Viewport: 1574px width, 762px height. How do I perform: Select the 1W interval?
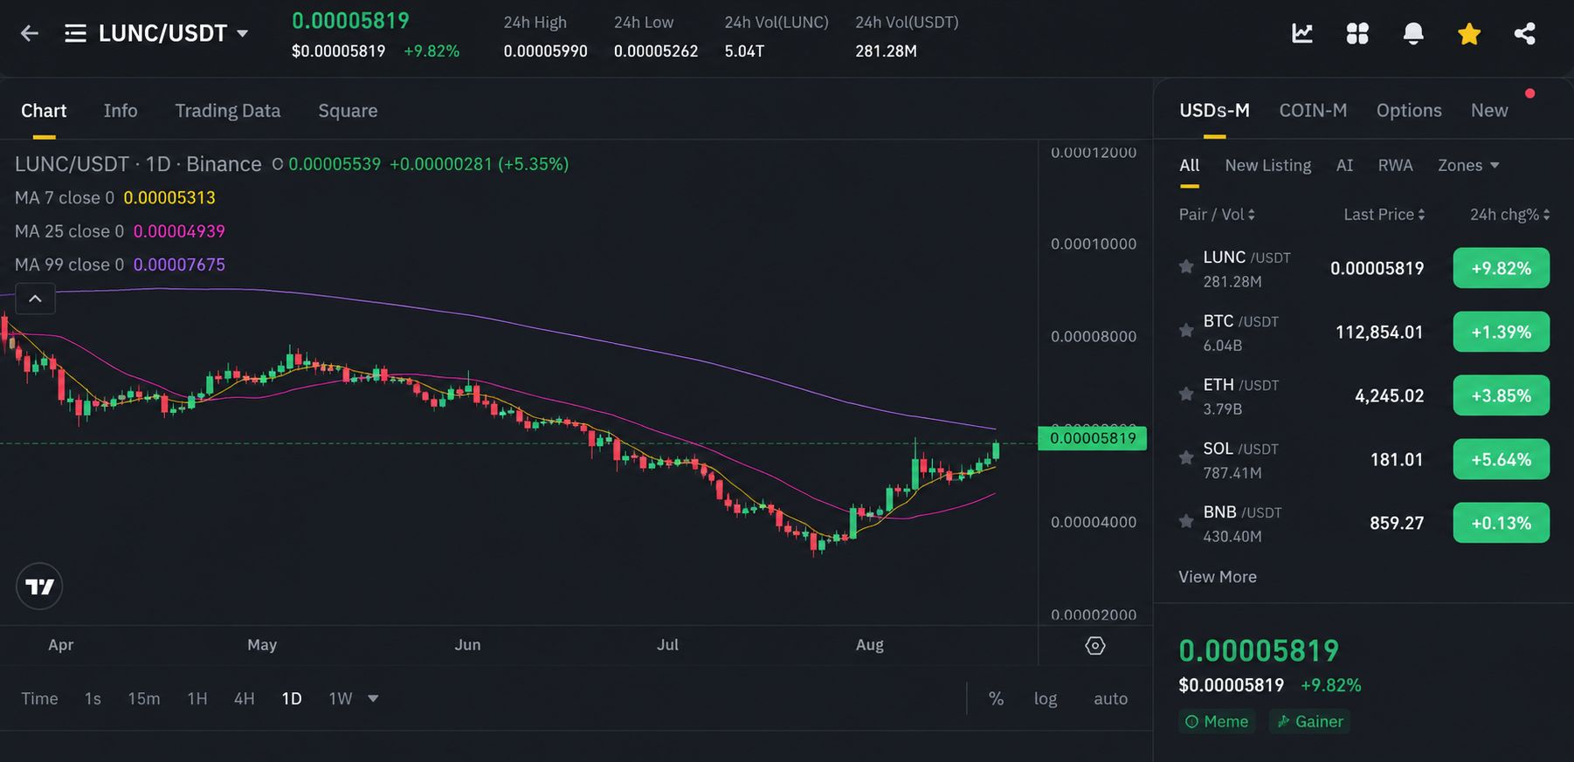pos(341,698)
